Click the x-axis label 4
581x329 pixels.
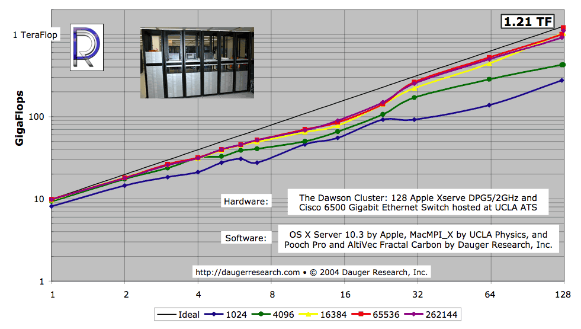[x=198, y=295]
